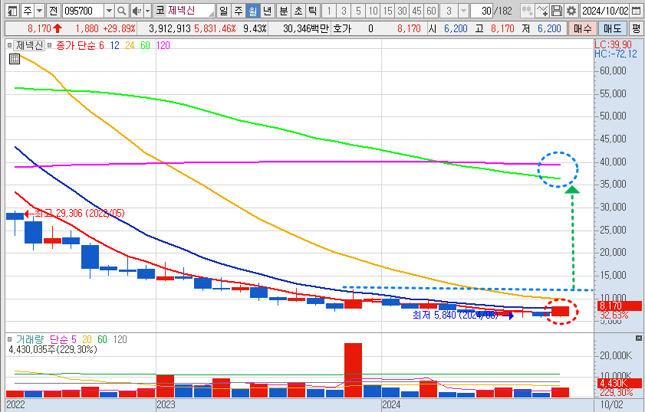Select the orange 24 moving average legend
This screenshot has width=645, height=412.
point(130,45)
